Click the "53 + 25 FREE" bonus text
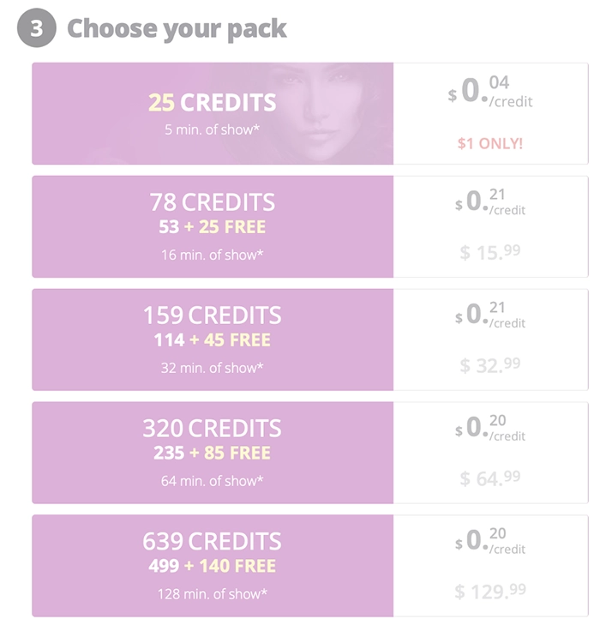Screen dimensions: 600x625 pos(212,227)
